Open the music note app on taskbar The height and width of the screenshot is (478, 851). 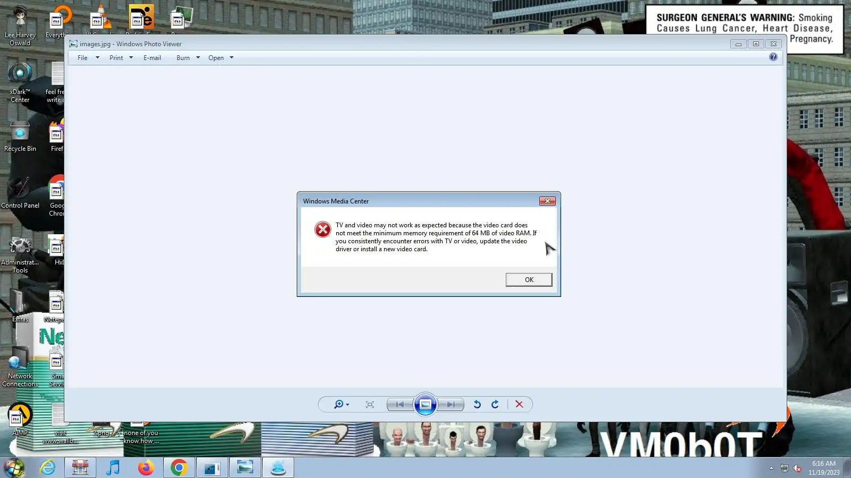[x=113, y=467]
